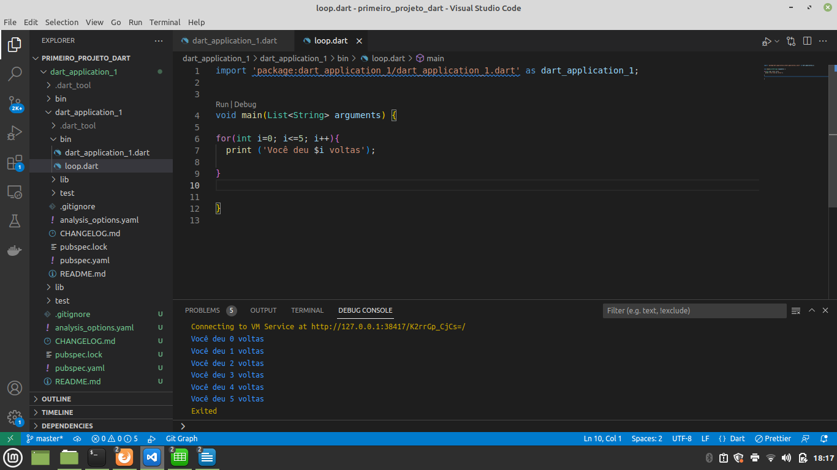Open the terminal from the taskbar
837x470 pixels.
(x=97, y=457)
